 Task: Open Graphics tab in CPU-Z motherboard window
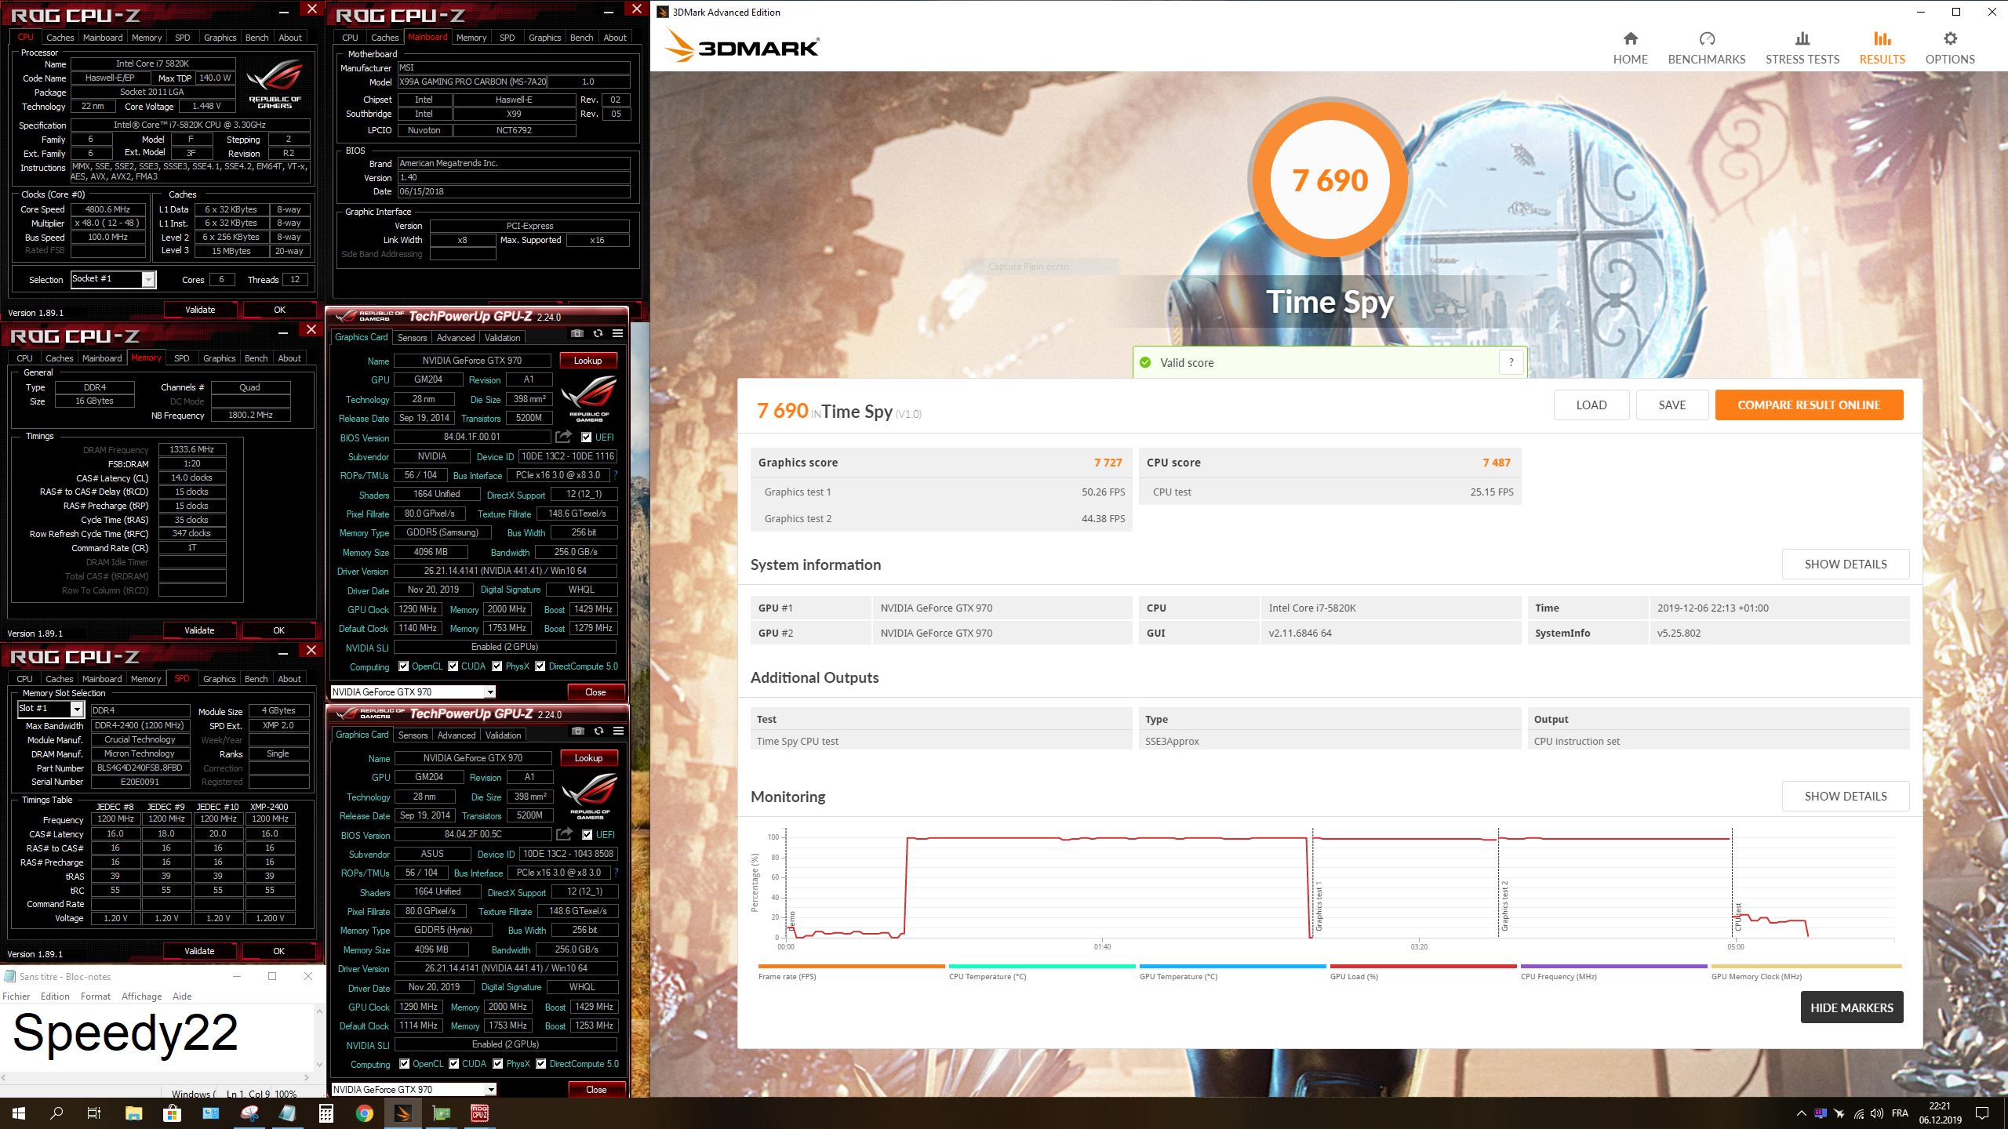pyautogui.click(x=544, y=38)
